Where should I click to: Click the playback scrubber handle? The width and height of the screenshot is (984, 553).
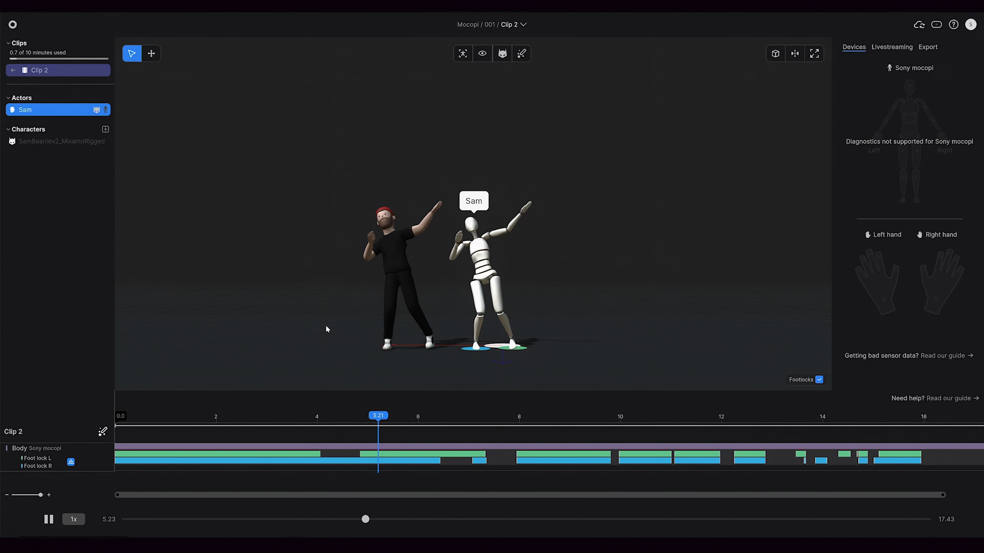366,519
